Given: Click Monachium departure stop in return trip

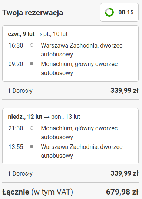Looking at the screenshot, I should tap(79, 133).
